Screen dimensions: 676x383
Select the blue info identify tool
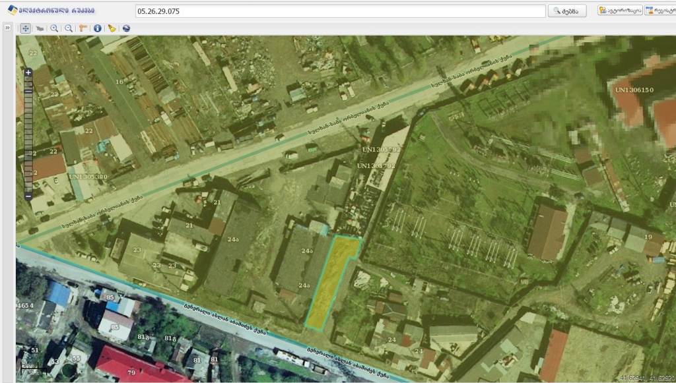pos(98,28)
